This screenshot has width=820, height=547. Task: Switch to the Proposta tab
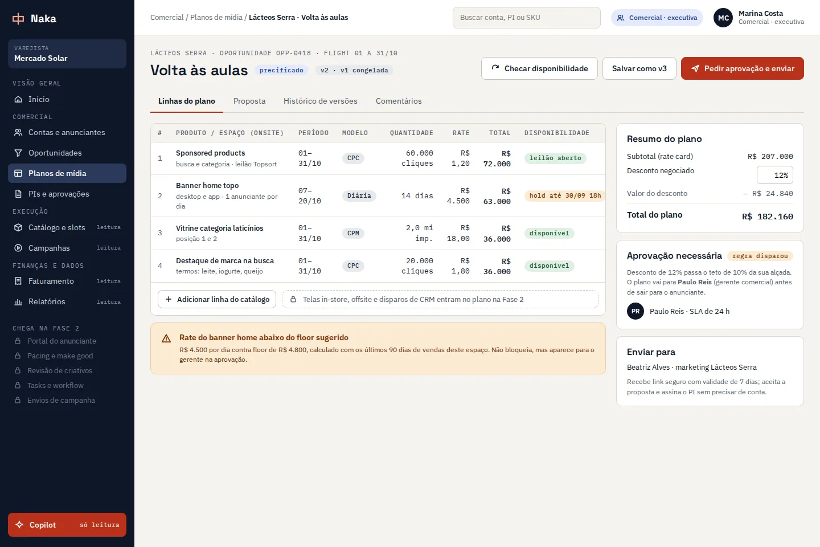pos(249,101)
